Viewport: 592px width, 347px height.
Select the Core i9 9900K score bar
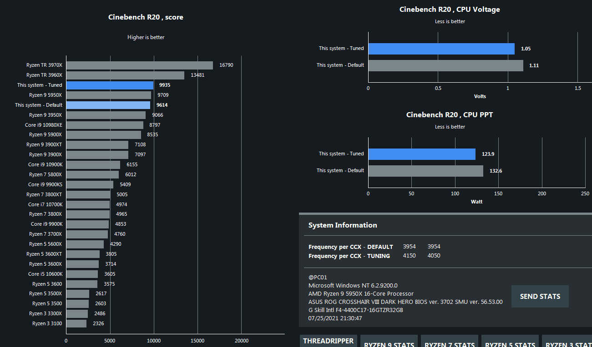point(87,224)
